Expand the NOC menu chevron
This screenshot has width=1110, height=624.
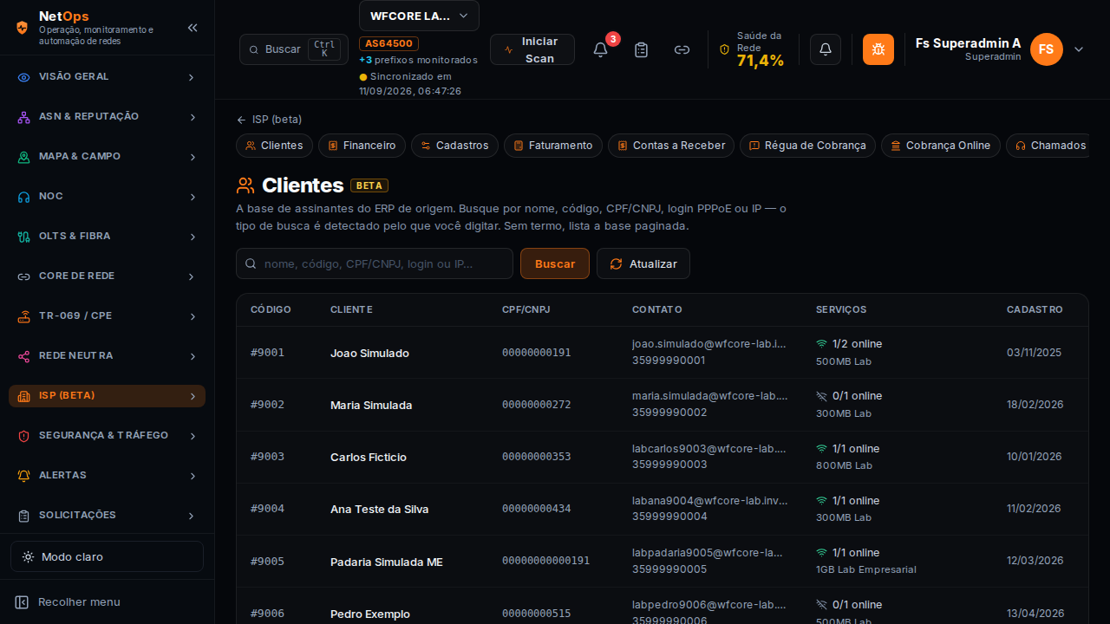(x=192, y=197)
